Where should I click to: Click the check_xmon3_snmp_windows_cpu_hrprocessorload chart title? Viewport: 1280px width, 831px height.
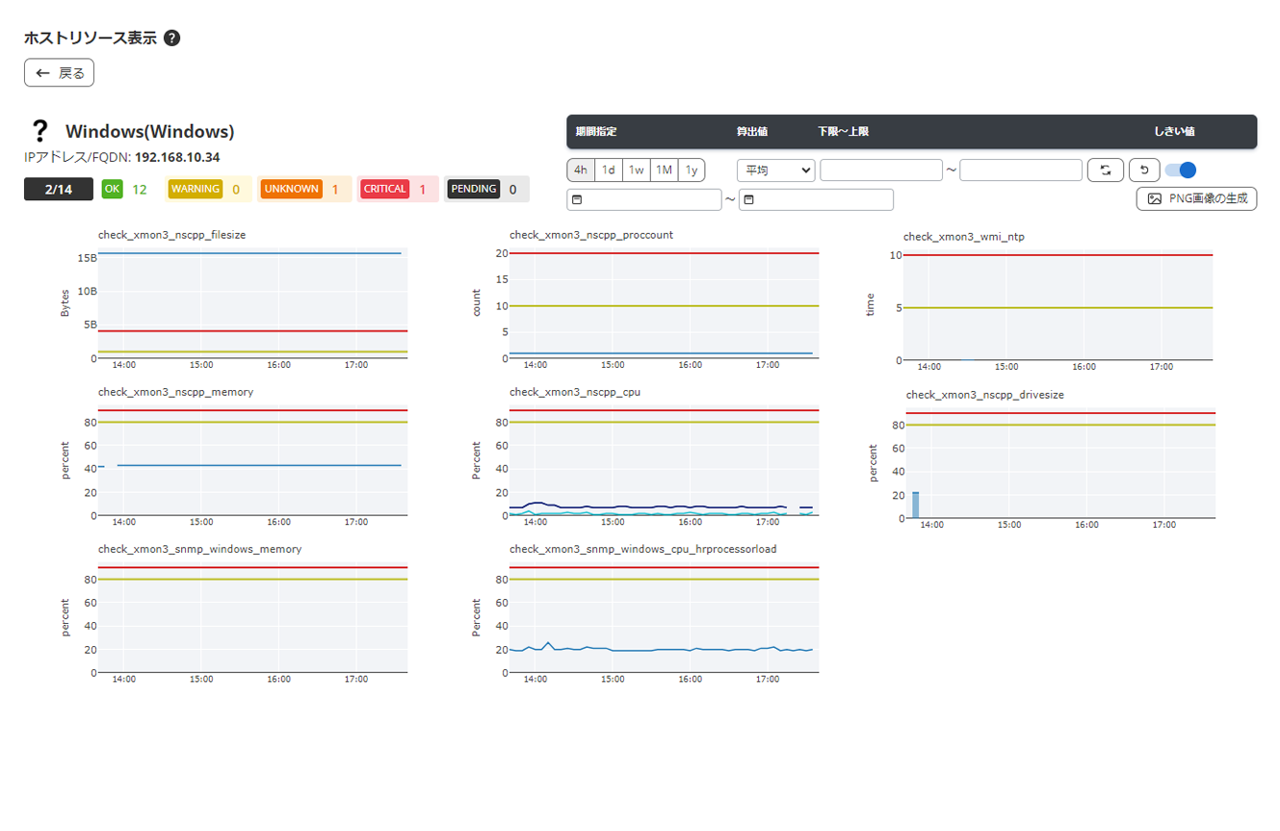643,550
